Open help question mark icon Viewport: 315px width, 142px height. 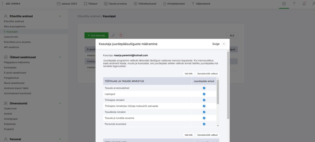(x=294, y=4)
